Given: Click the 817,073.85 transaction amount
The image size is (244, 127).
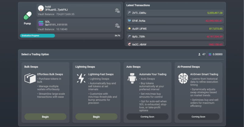Looking at the screenshot, I should pos(216,29).
